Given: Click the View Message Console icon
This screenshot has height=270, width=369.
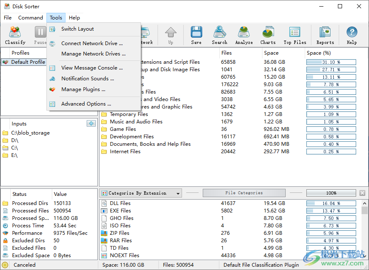Looking at the screenshot, I should point(52,68).
